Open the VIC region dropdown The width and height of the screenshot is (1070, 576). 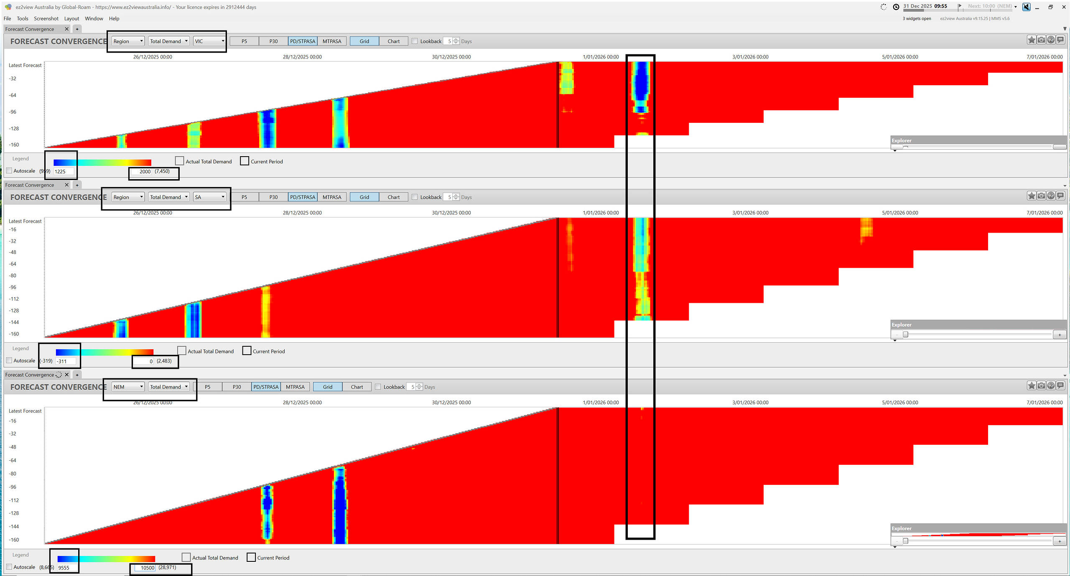209,41
